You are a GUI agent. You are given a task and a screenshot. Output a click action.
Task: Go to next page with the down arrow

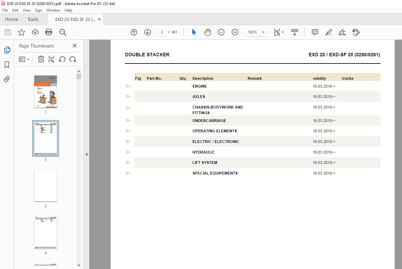[148, 32]
